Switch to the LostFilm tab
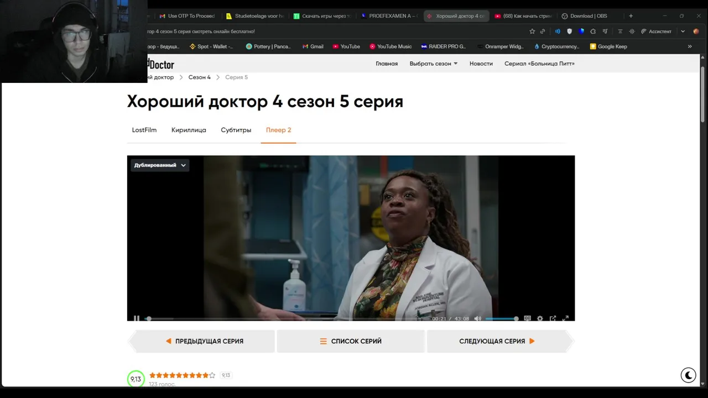Image resolution: width=708 pixels, height=398 pixels. click(x=144, y=130)
